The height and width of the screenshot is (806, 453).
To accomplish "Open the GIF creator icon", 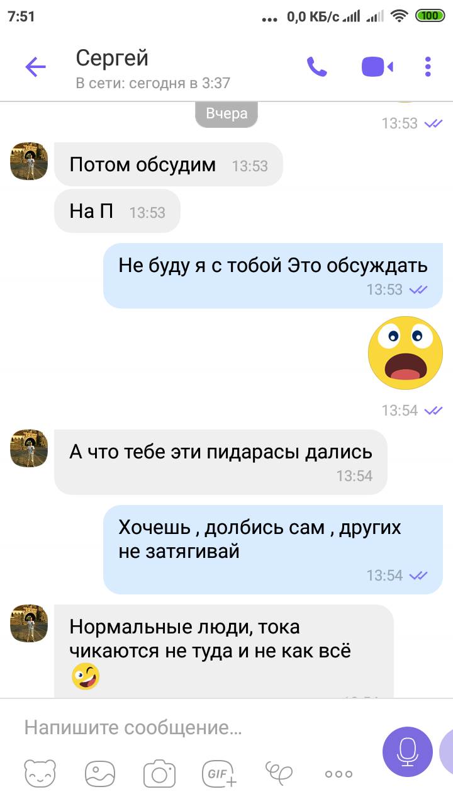I will pyautogui.click(x=219, y=773).
